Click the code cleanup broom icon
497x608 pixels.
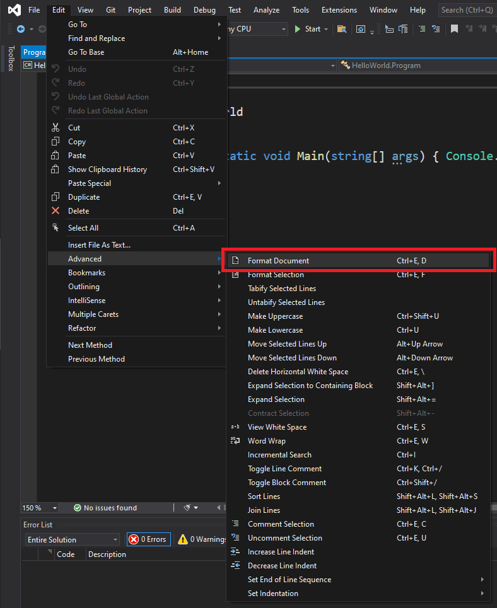[187, 508]
